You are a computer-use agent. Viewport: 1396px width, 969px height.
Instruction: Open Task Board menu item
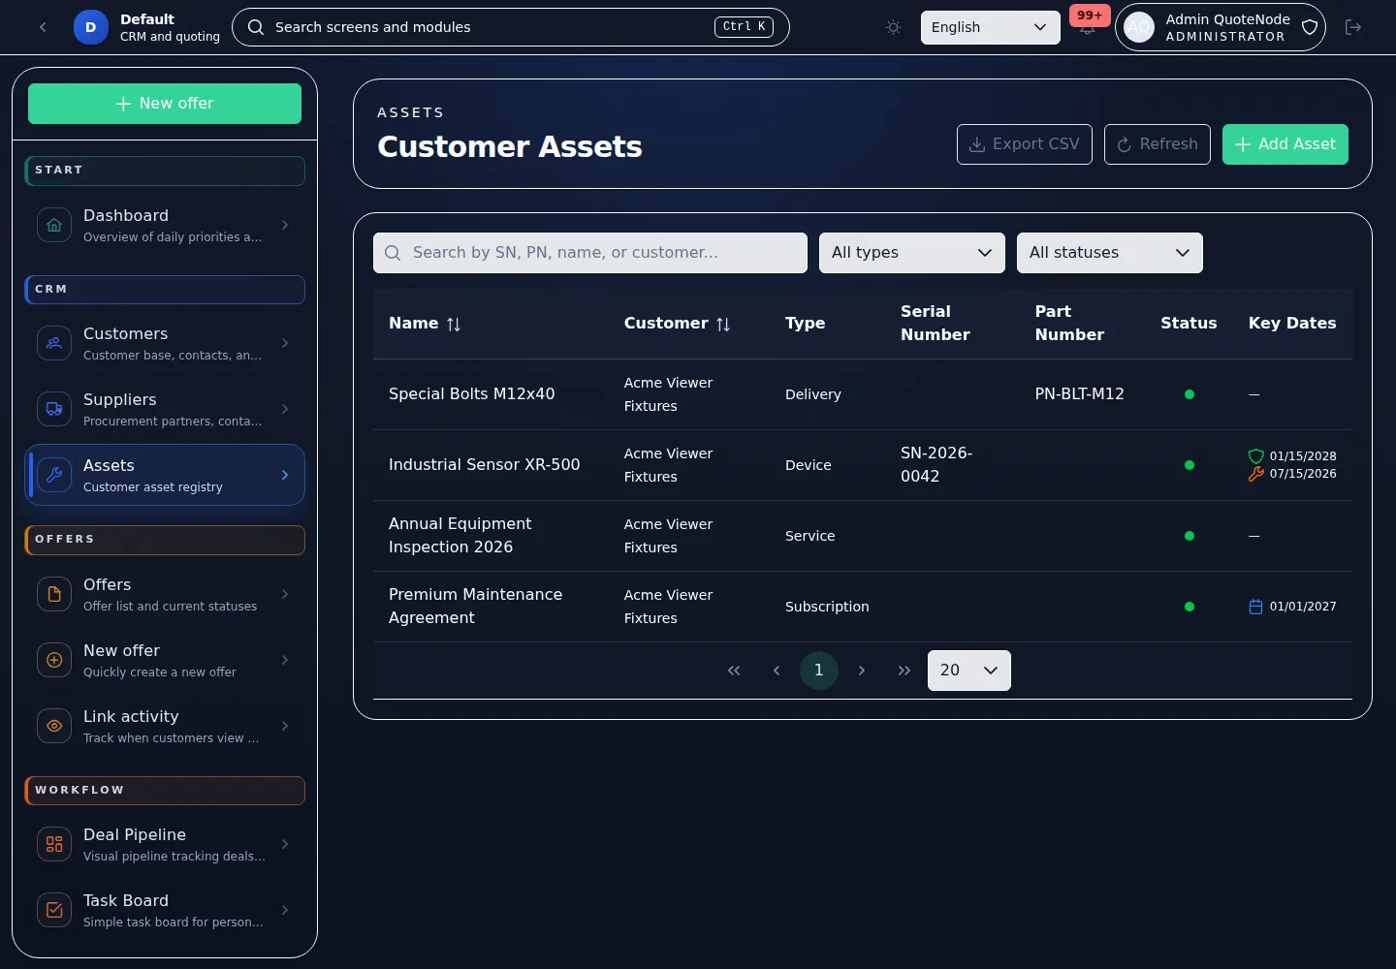click(x=165, y=910)
